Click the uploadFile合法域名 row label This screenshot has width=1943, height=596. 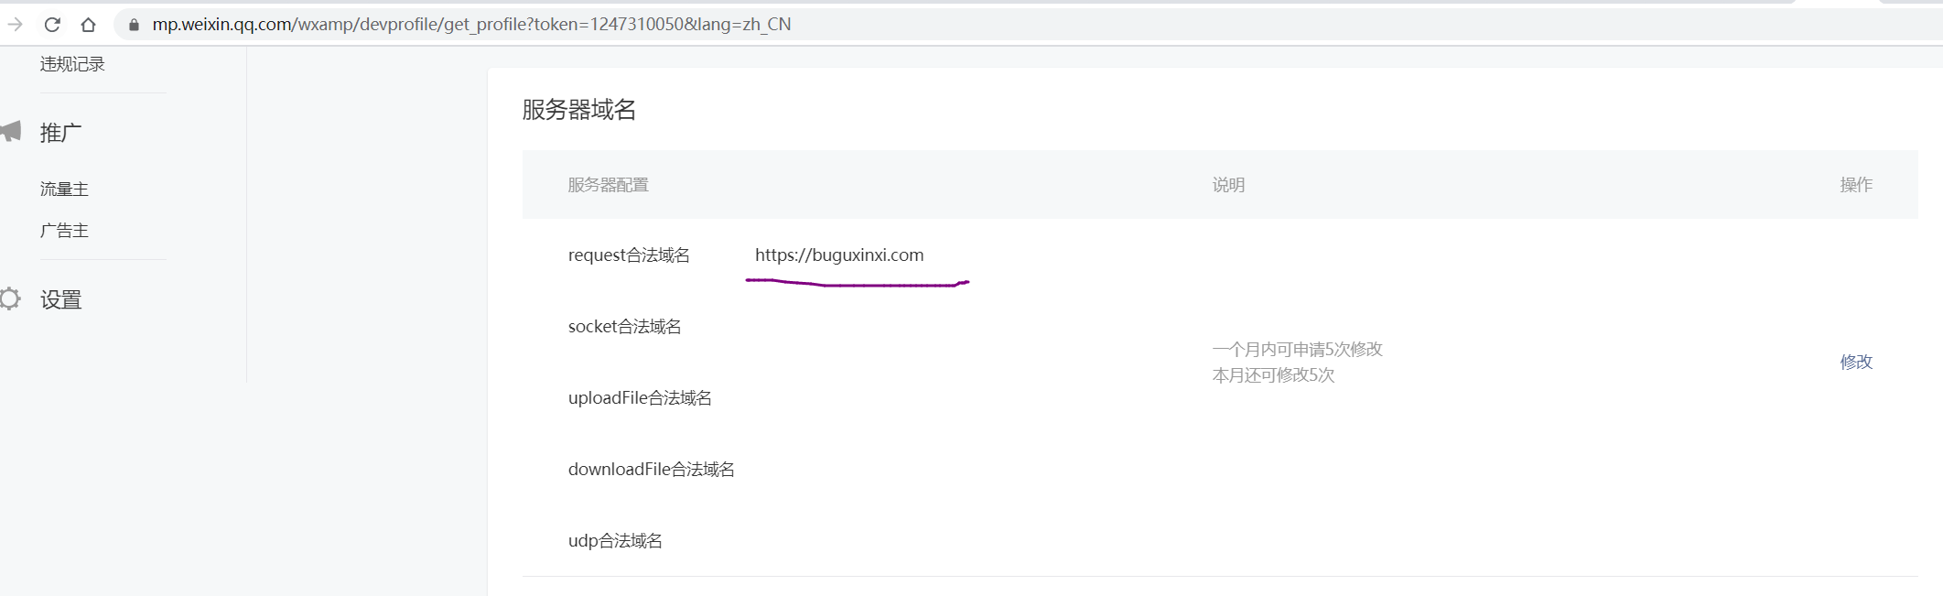[x=640, y=398]
